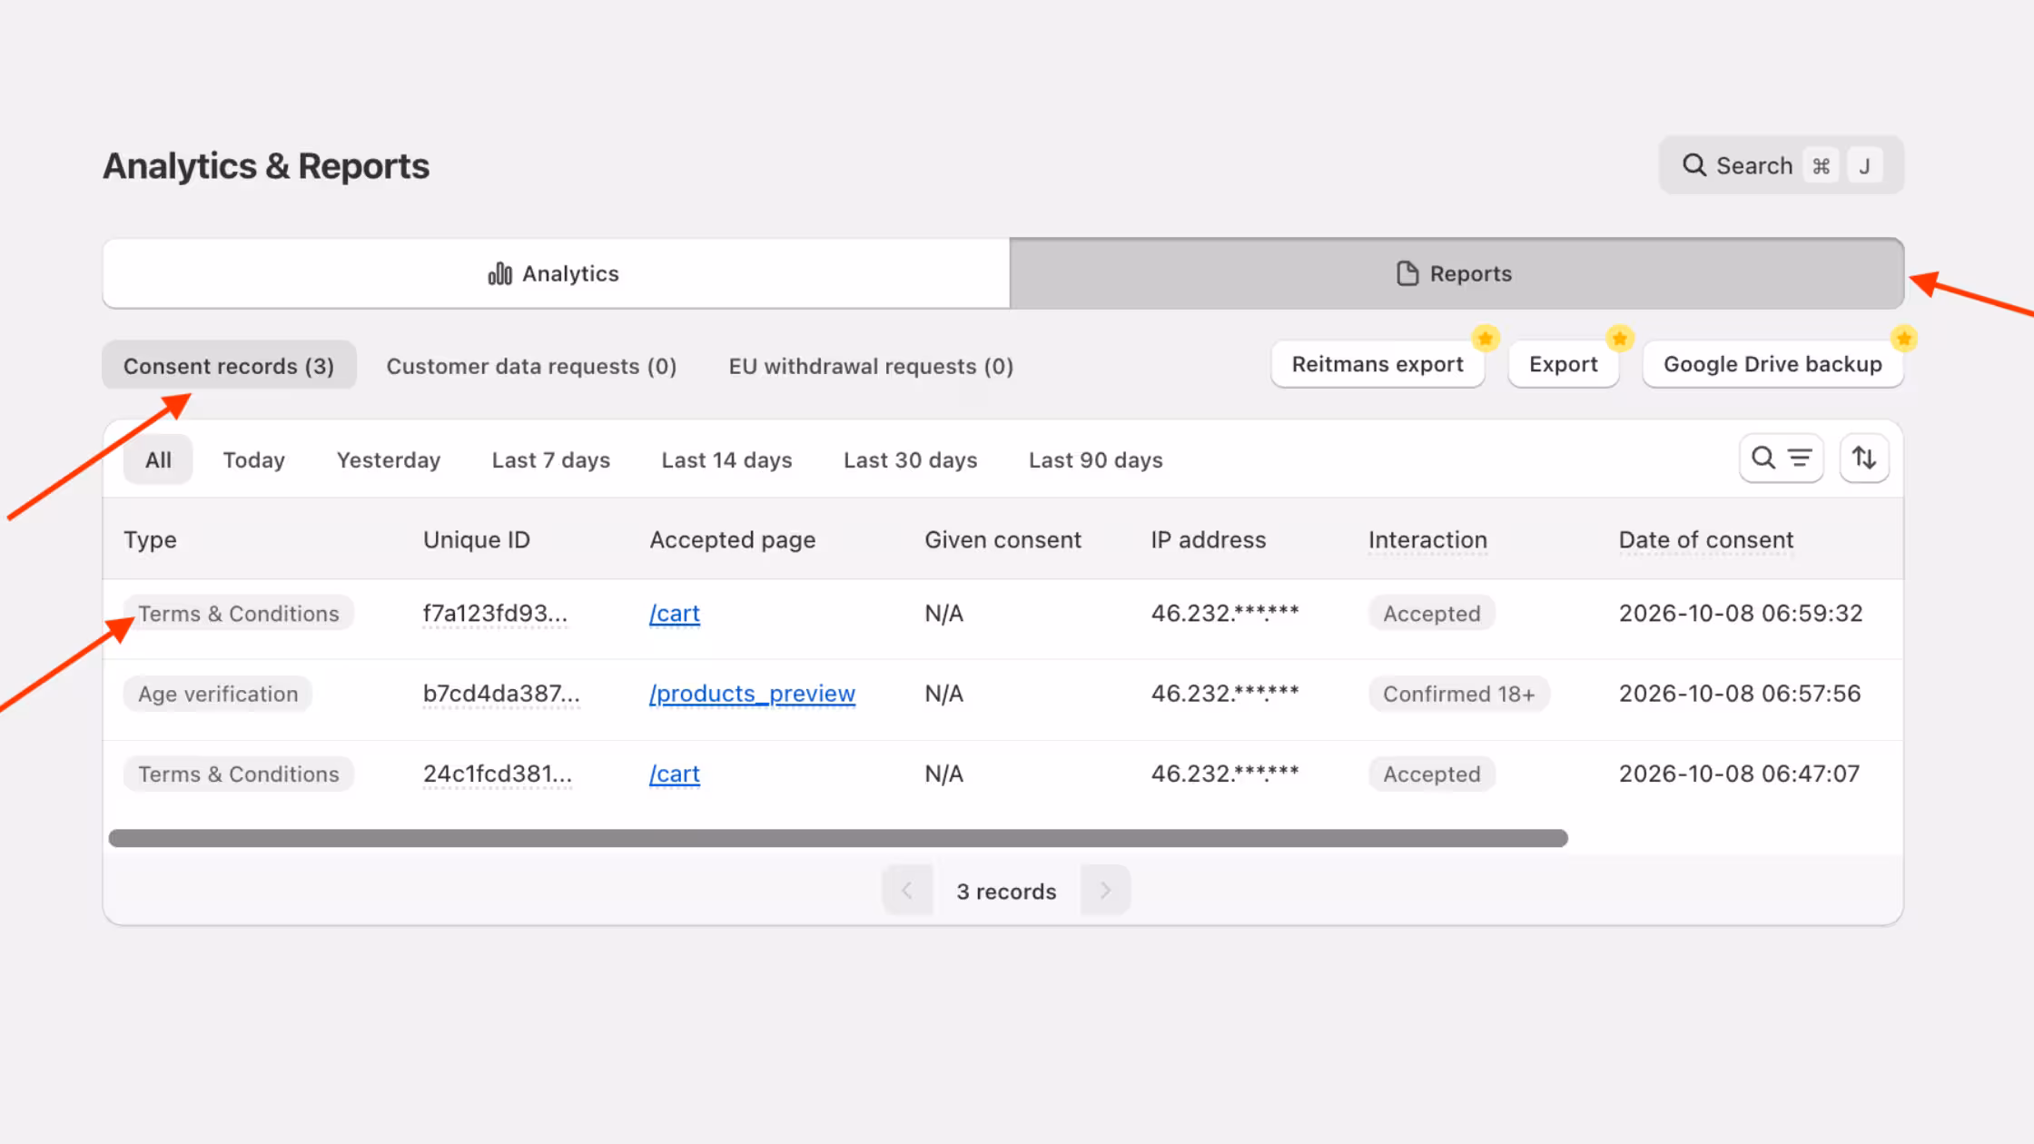Open /cart link for f7a123fd93 record
The image size is (2034, 1144).
point(675,614)
